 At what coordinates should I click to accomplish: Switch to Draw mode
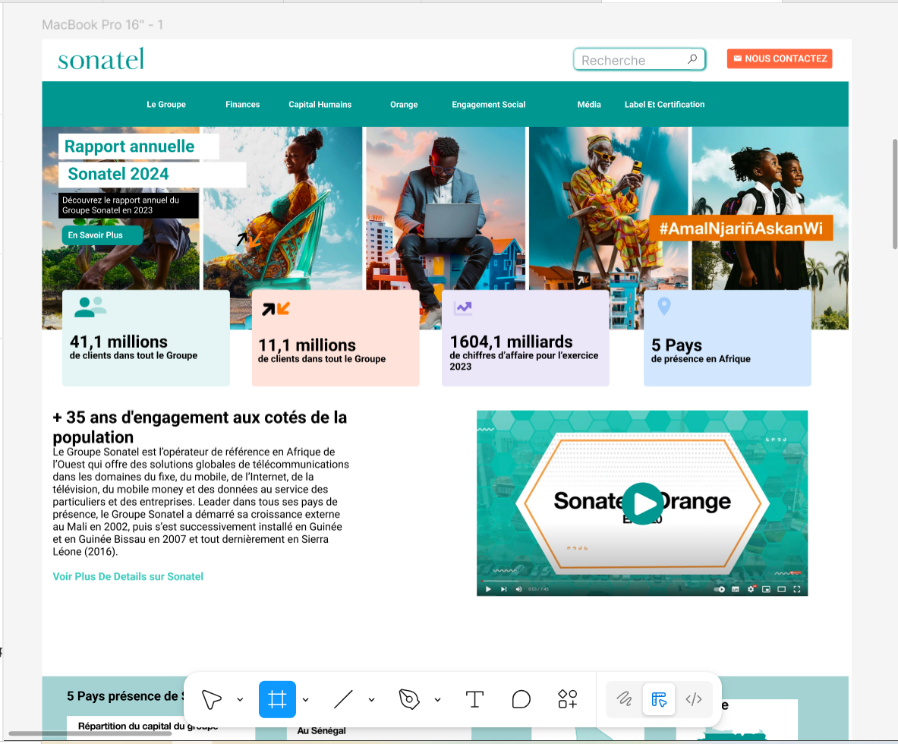pyautogui.click(x=624, y=698)
